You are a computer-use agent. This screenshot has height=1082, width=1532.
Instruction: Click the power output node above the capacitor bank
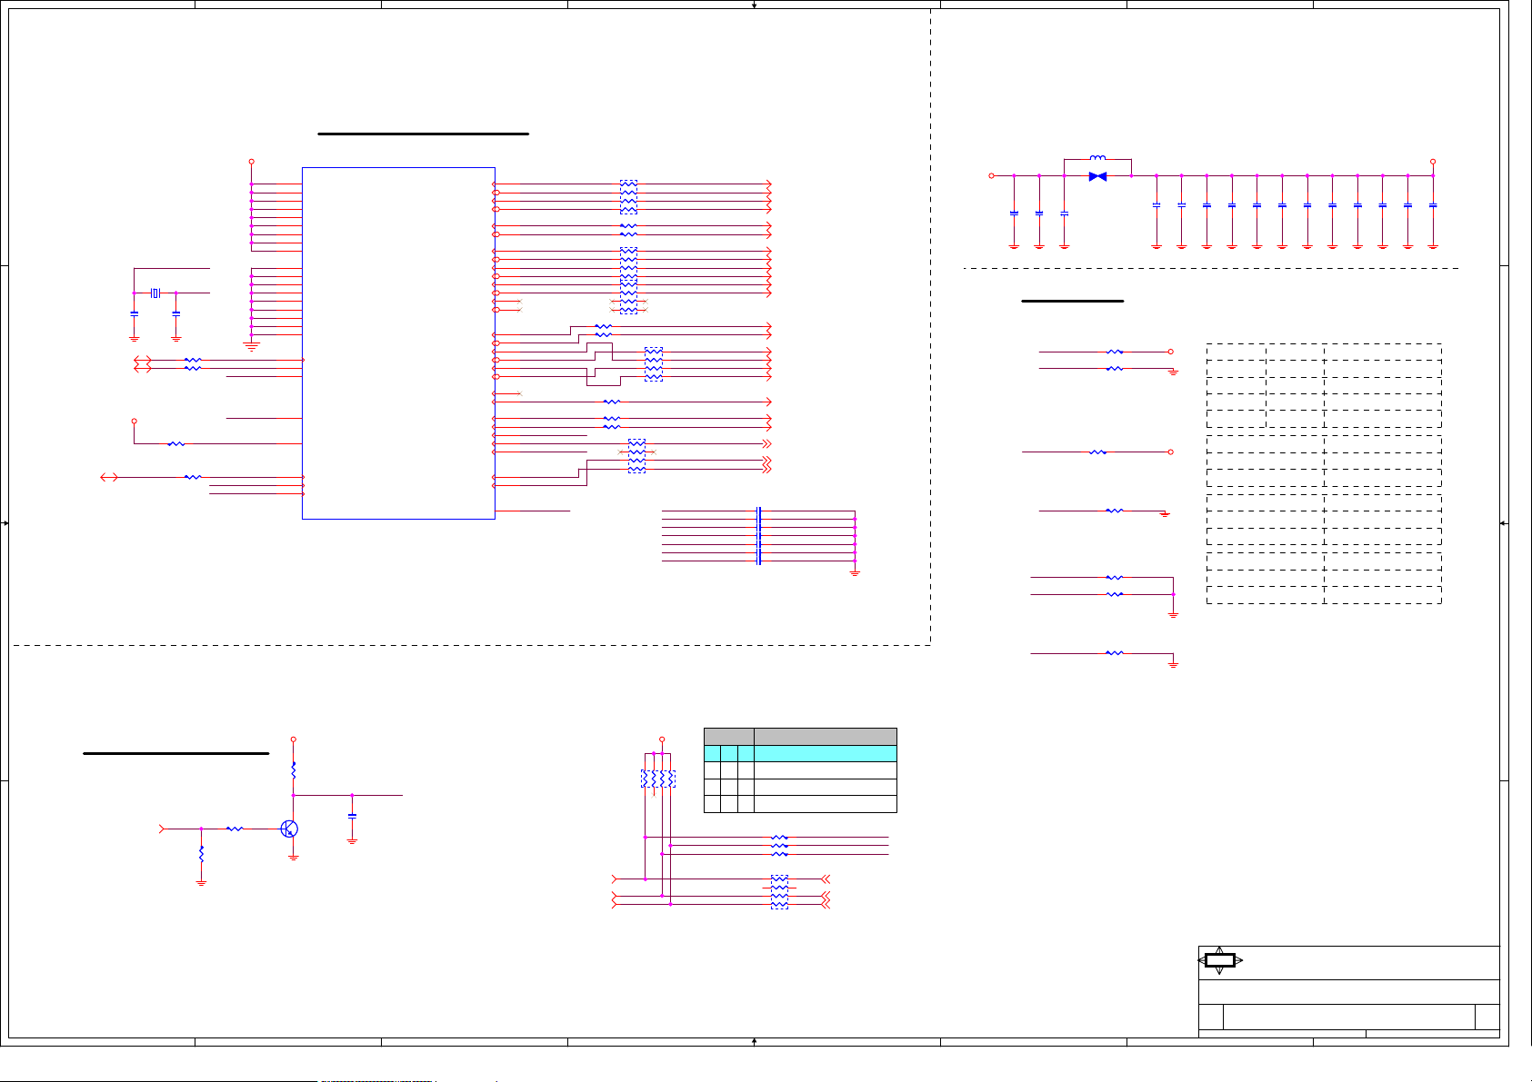(x=1433, y=162)
